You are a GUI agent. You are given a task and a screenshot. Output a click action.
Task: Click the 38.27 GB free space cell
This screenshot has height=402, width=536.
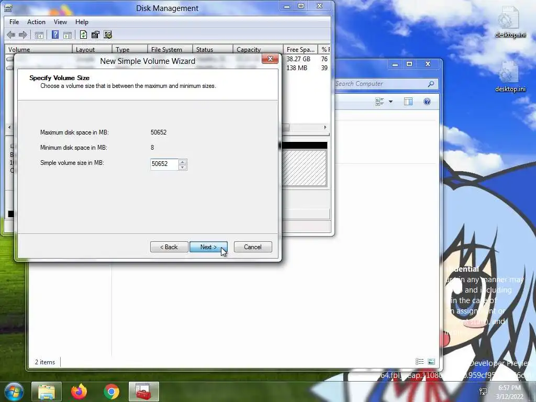(298, 59)
